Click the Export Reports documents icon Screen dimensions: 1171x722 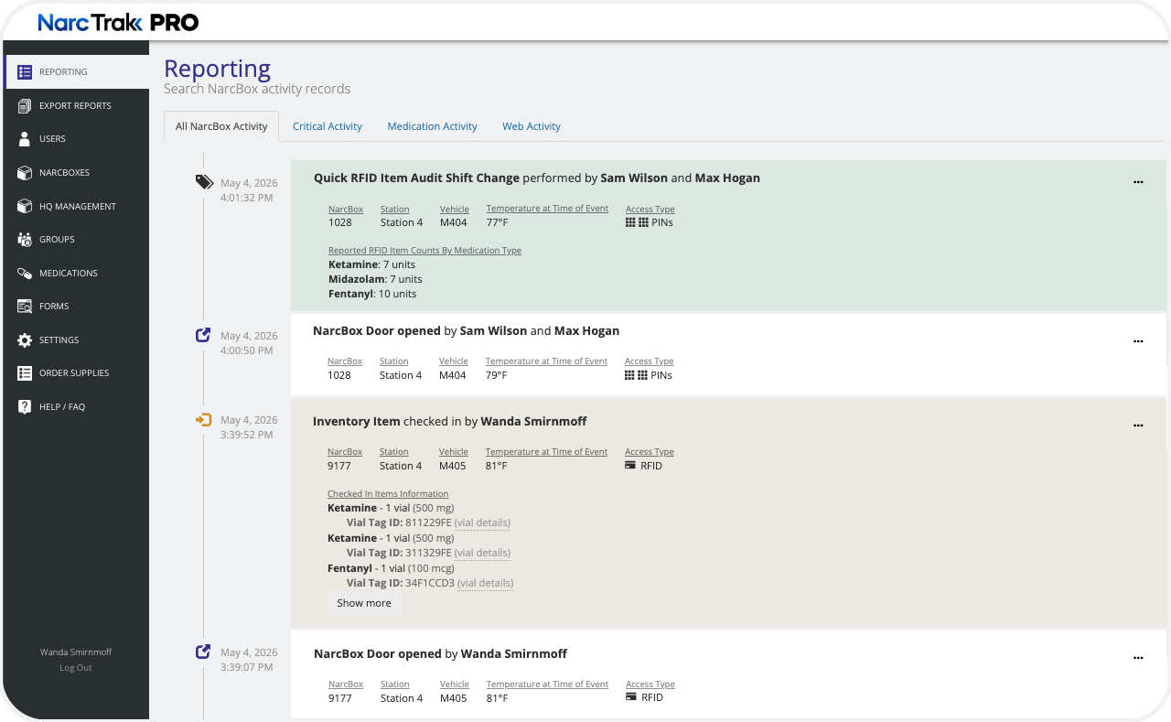[x=25, y=105]
